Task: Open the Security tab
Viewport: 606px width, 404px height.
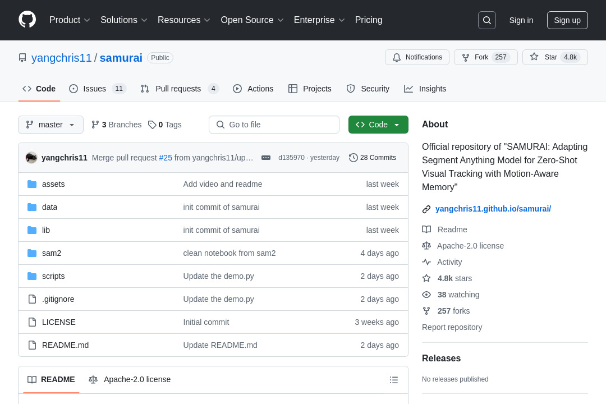Action: 368,89
